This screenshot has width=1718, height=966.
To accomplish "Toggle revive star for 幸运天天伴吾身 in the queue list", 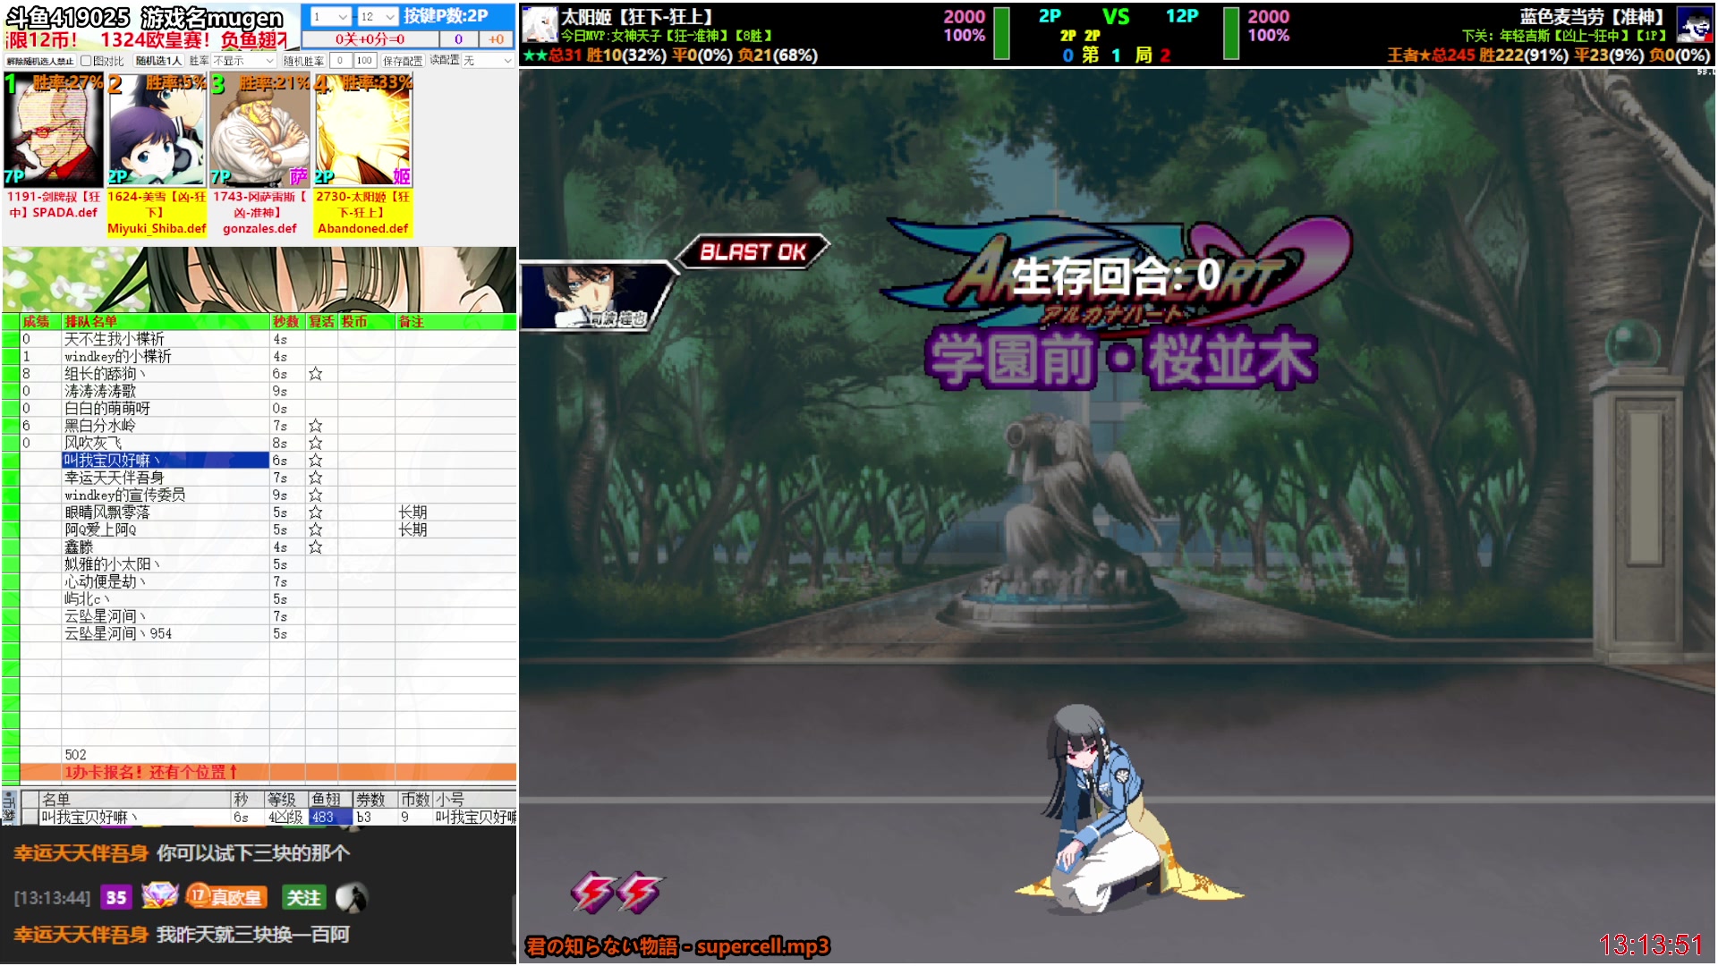I will [316, 478].
